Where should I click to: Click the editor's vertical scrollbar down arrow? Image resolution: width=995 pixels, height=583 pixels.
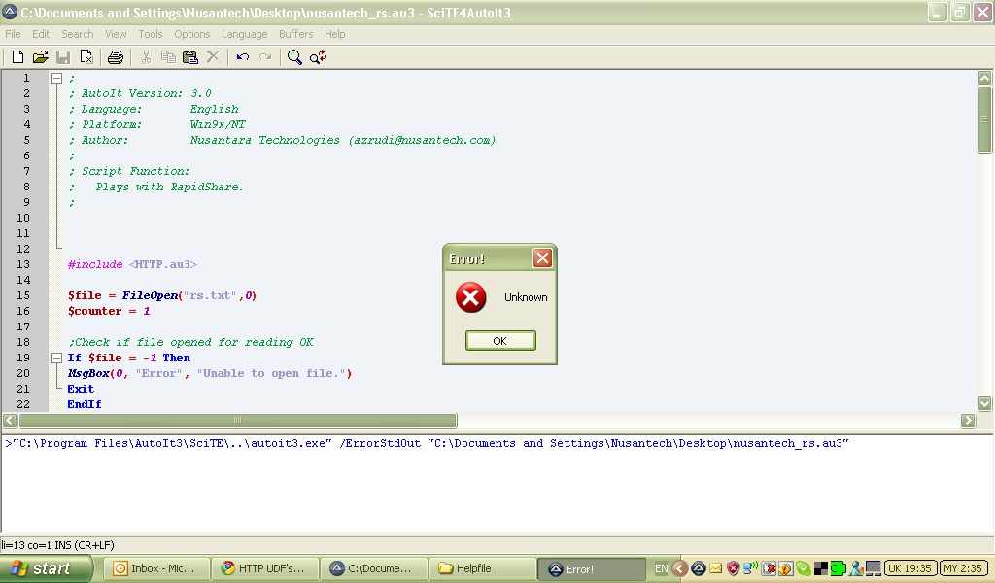point(985,403)
